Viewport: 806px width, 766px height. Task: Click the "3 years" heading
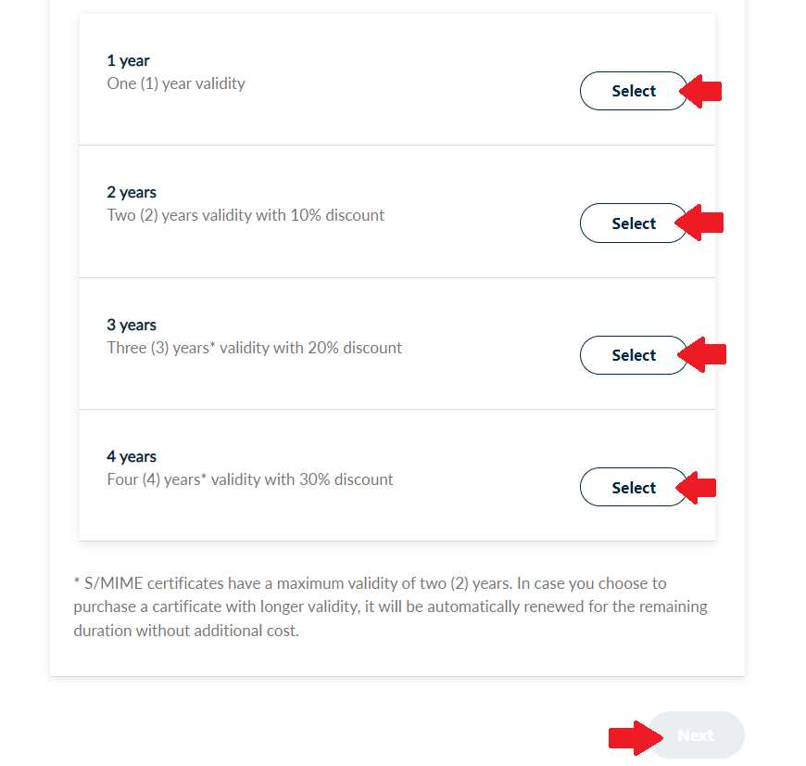(132, 325)
